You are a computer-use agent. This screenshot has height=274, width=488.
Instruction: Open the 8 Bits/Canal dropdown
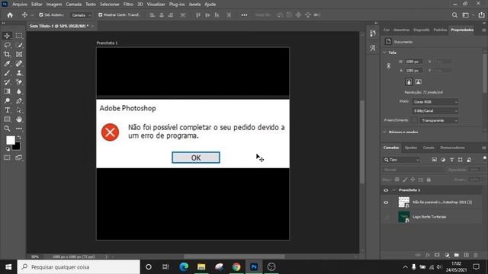tap(435, 111)
